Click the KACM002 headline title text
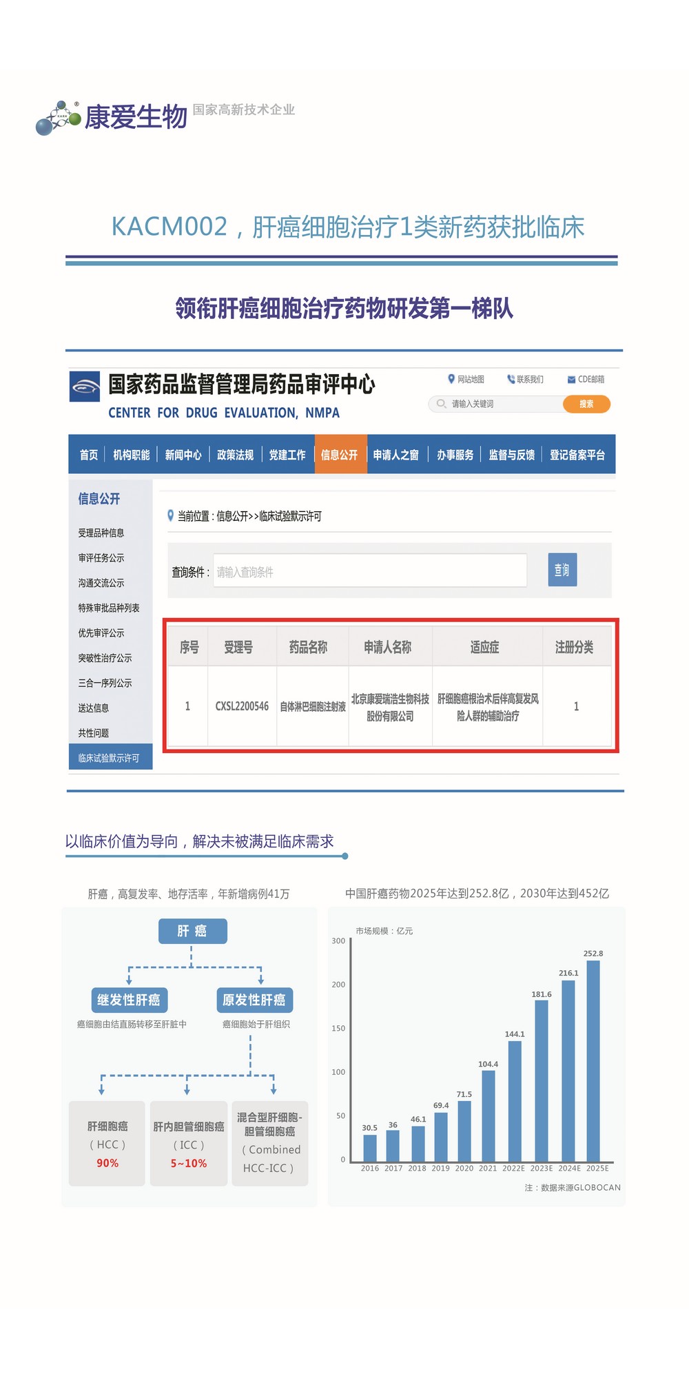The width and height of the screenshot is (689, 1378). click(x=348, y=227)
